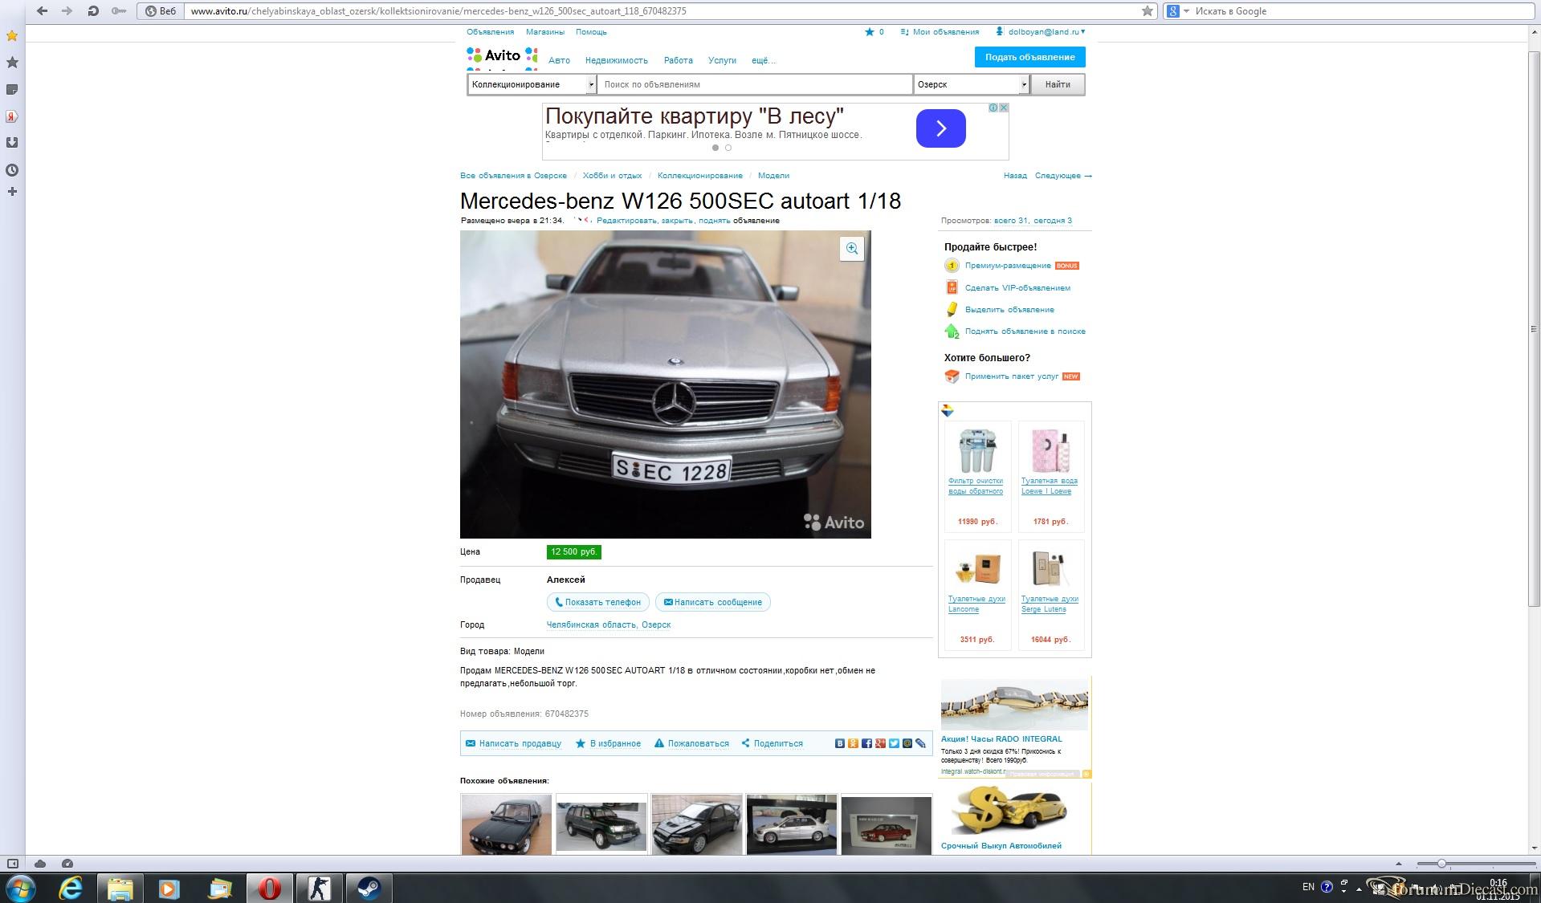Click the Премиум-размещение link
Screen dimensions: 1541x903
coord(1008,266)
